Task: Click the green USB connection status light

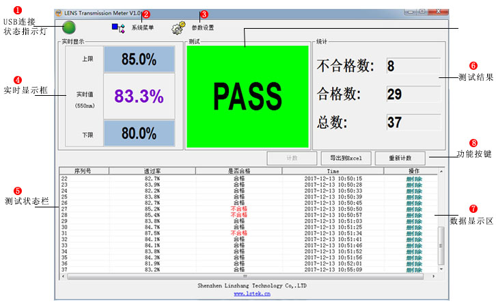Action: point(69,27)
